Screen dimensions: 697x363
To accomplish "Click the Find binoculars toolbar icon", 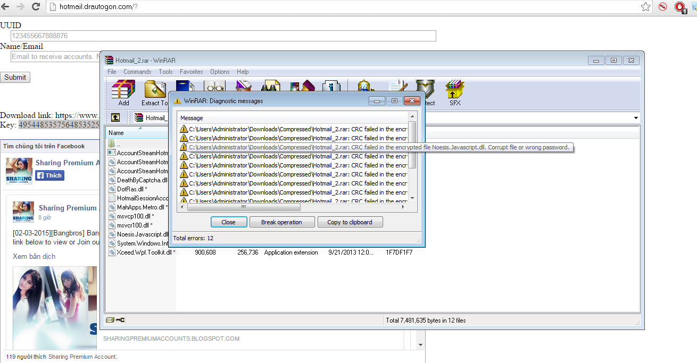I will [271, 86].
